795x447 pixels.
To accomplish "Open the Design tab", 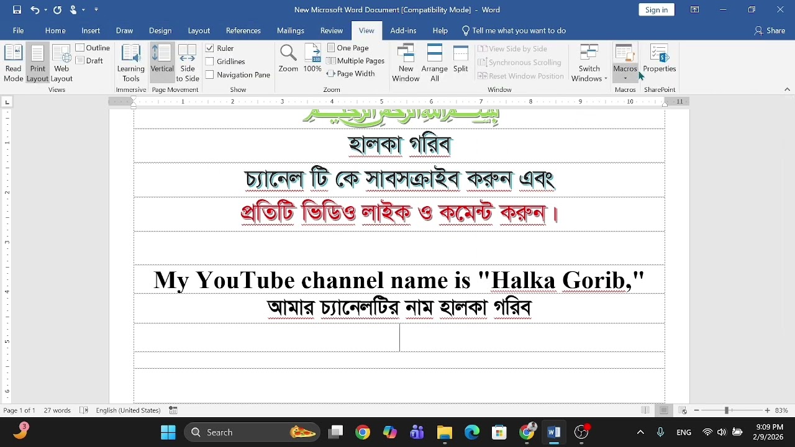I will pos(160,30).
